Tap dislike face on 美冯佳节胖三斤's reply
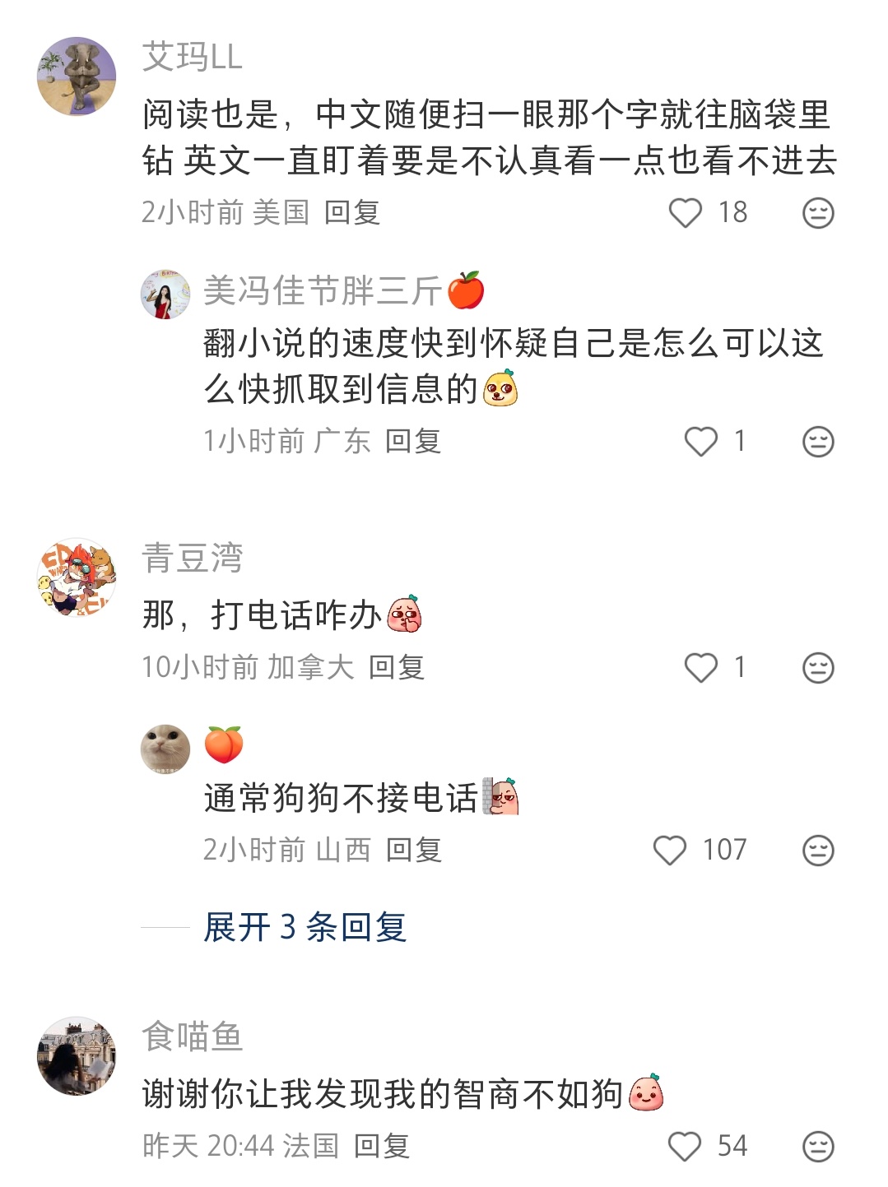Image resolution: width=888 pixels, height=1187 pixels. 818,442
